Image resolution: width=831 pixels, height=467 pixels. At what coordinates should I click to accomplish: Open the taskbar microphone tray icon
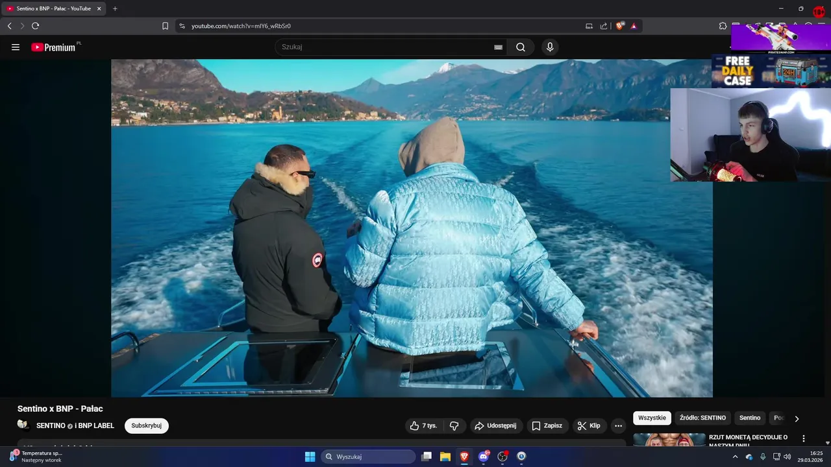click(x=763, y=457)
